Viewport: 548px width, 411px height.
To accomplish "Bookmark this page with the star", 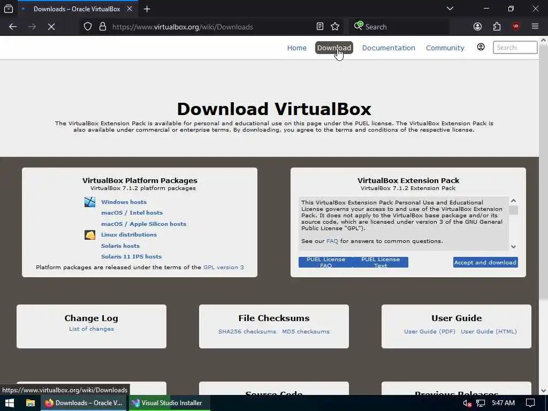I will point(335,27).
